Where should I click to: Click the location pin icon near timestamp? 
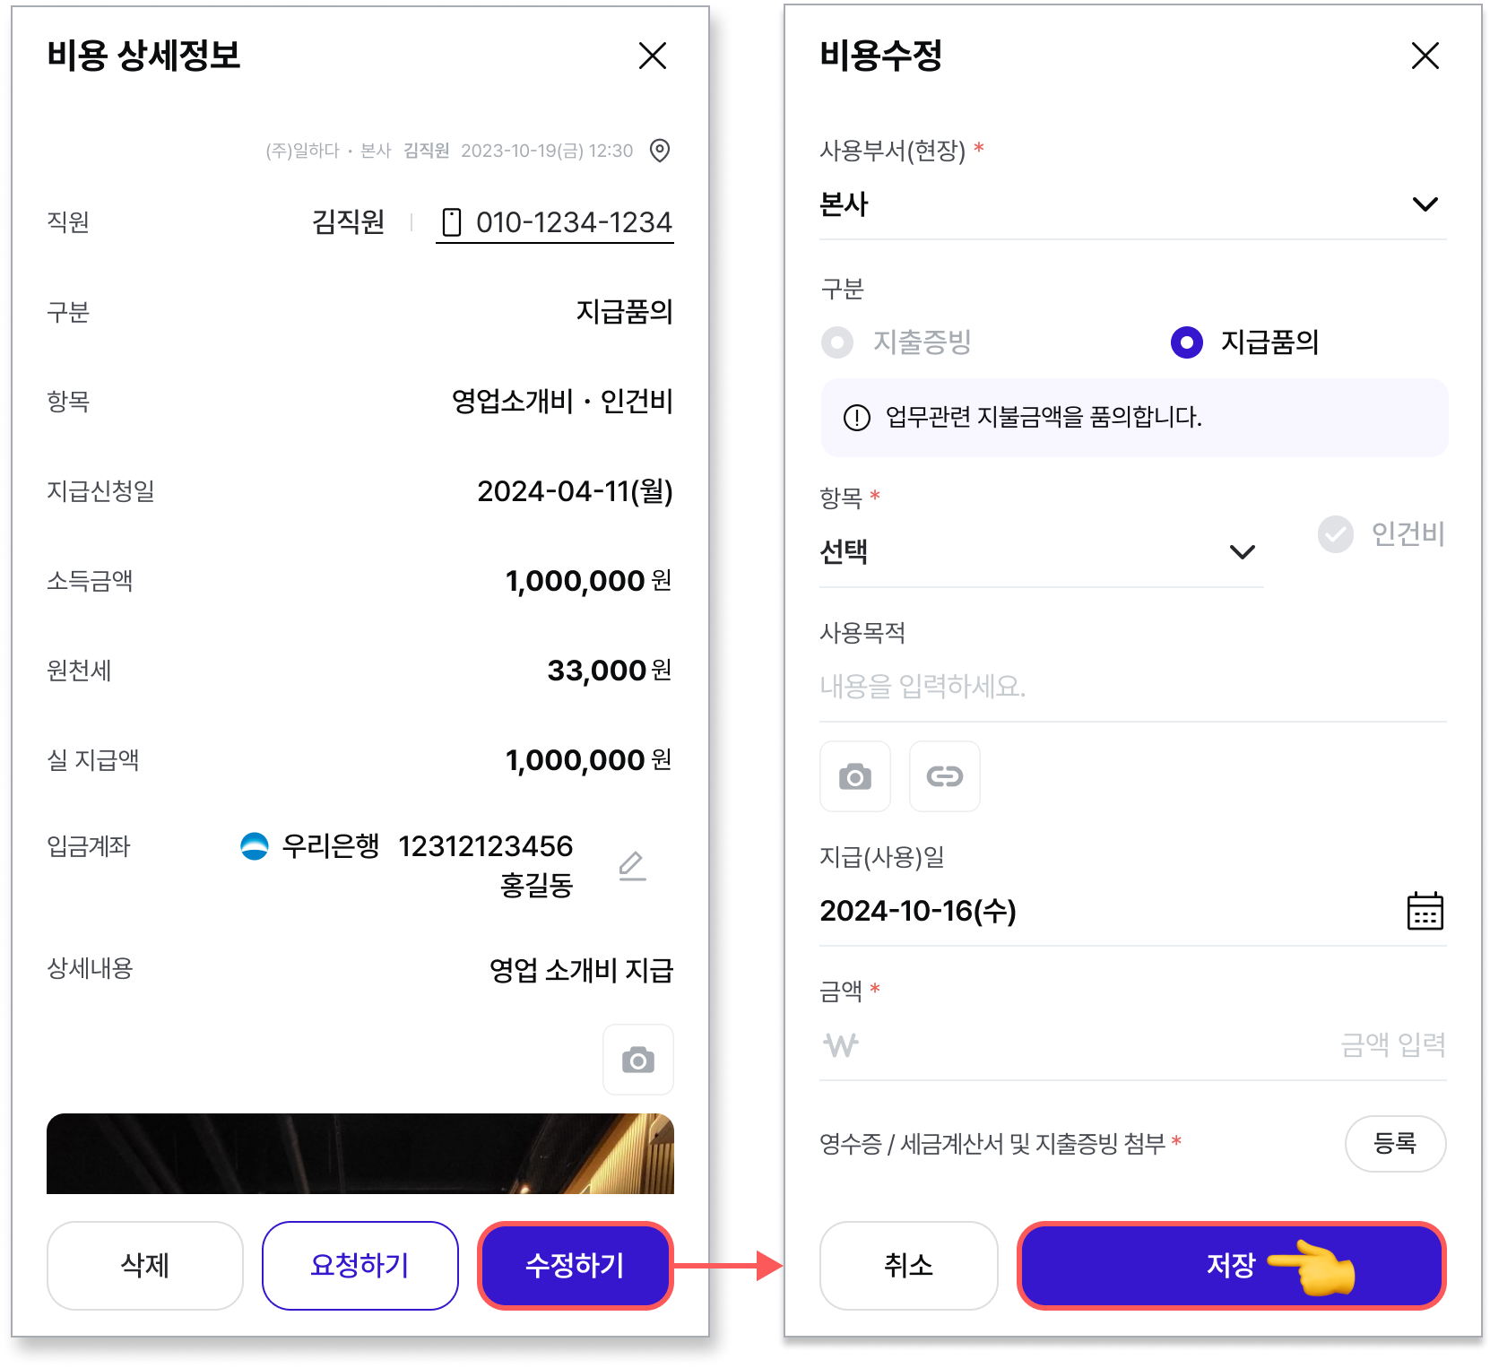click(660, 151)
